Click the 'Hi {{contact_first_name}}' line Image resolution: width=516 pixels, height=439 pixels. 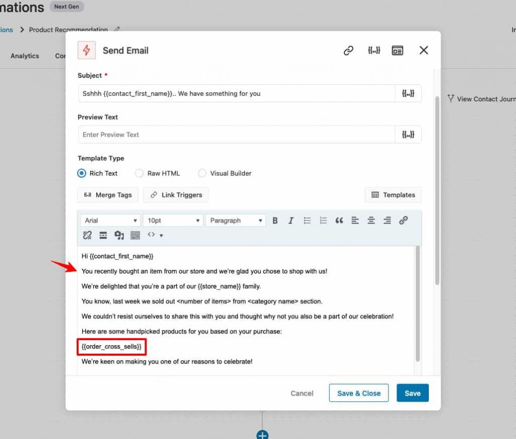[x=117, y=256]
